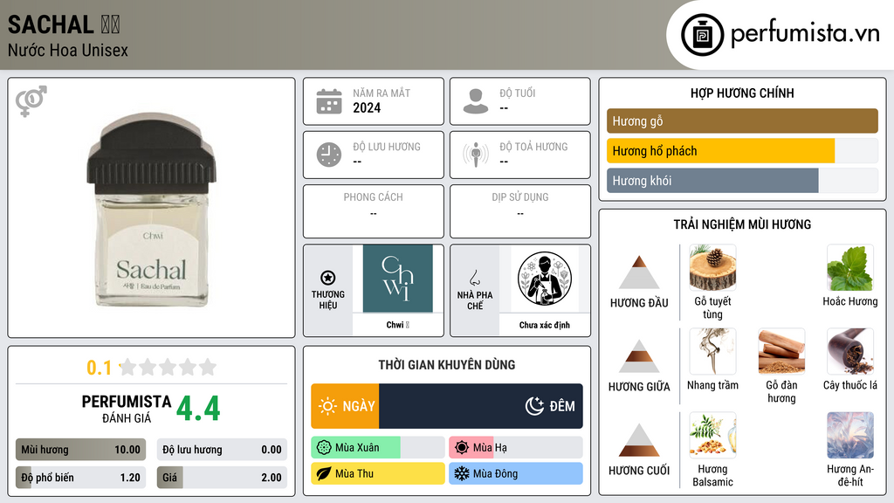This screenshot has height=503, width=894.
Task: Click the leaf icon for Mùa Thu
Action: click(324, 473)
